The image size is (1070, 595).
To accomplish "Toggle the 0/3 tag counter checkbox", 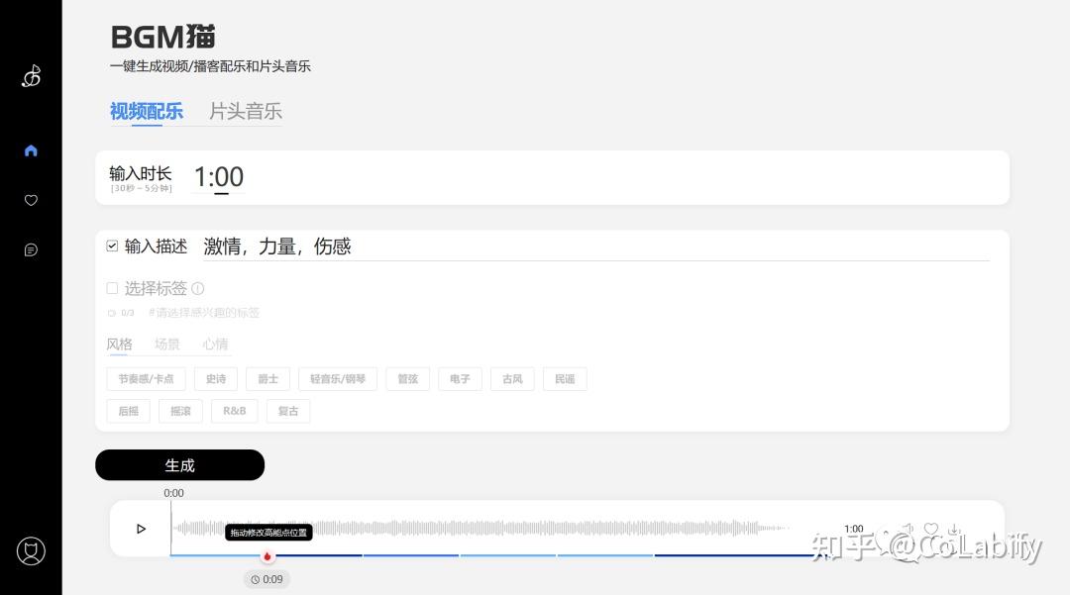I will [111, 312].
